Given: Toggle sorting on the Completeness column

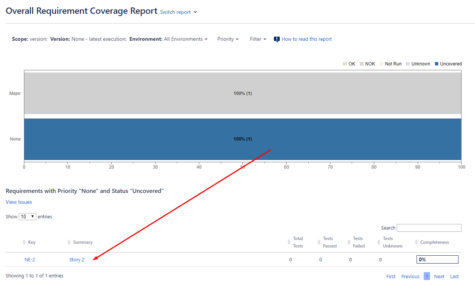Looking at the screenshot, I should (x=416, y=242).
